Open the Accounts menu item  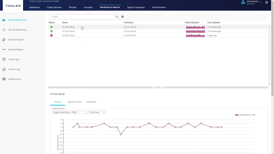[88, 7]
